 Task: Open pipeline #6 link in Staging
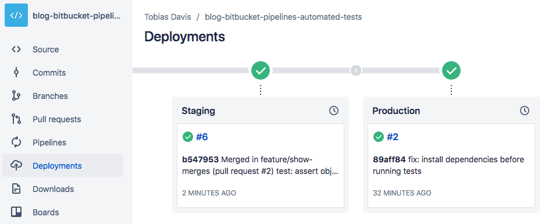coord(202,137)
